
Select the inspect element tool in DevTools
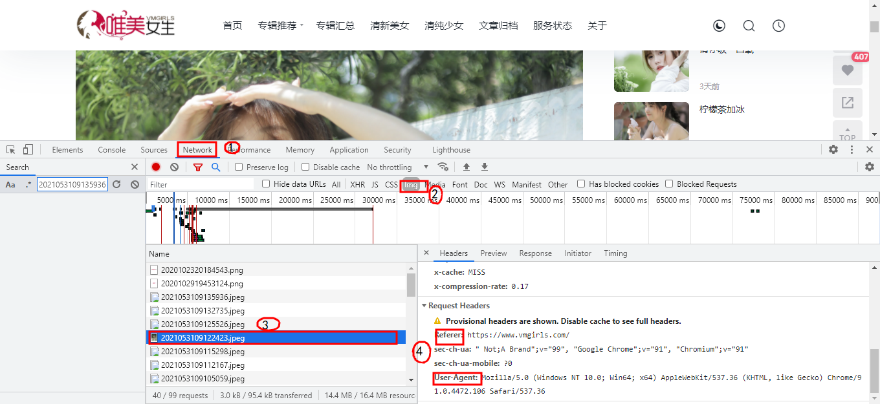click(10, 149)
